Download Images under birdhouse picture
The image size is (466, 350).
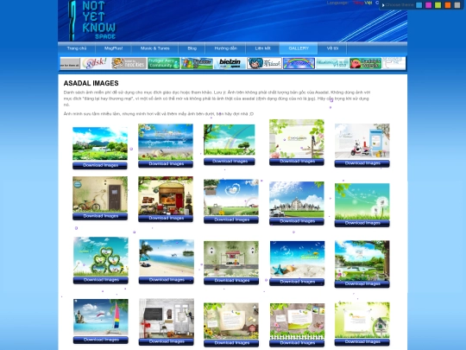coord(362,342)
